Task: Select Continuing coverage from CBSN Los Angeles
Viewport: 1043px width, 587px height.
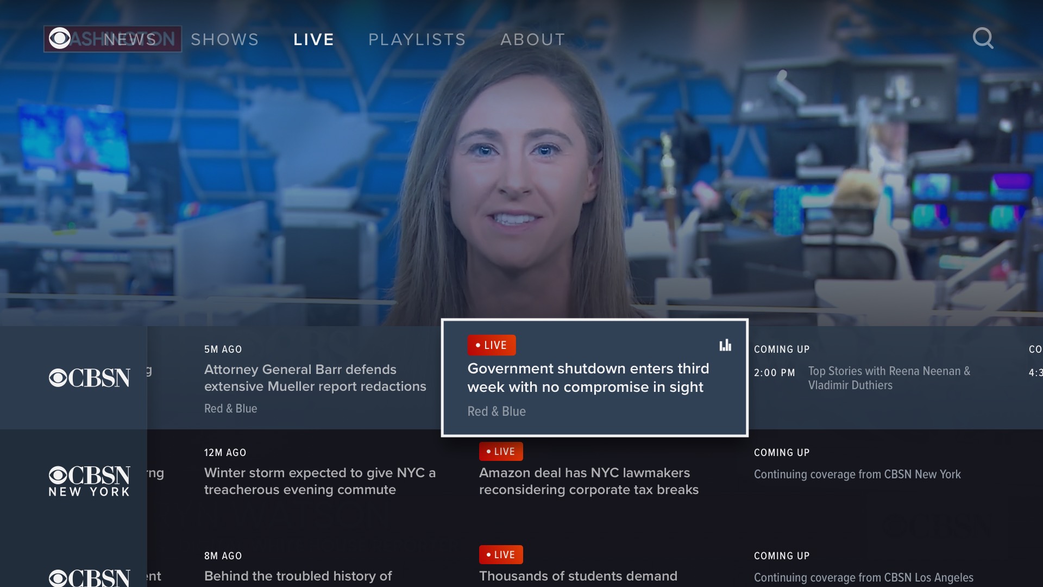Action: point(863,577)
